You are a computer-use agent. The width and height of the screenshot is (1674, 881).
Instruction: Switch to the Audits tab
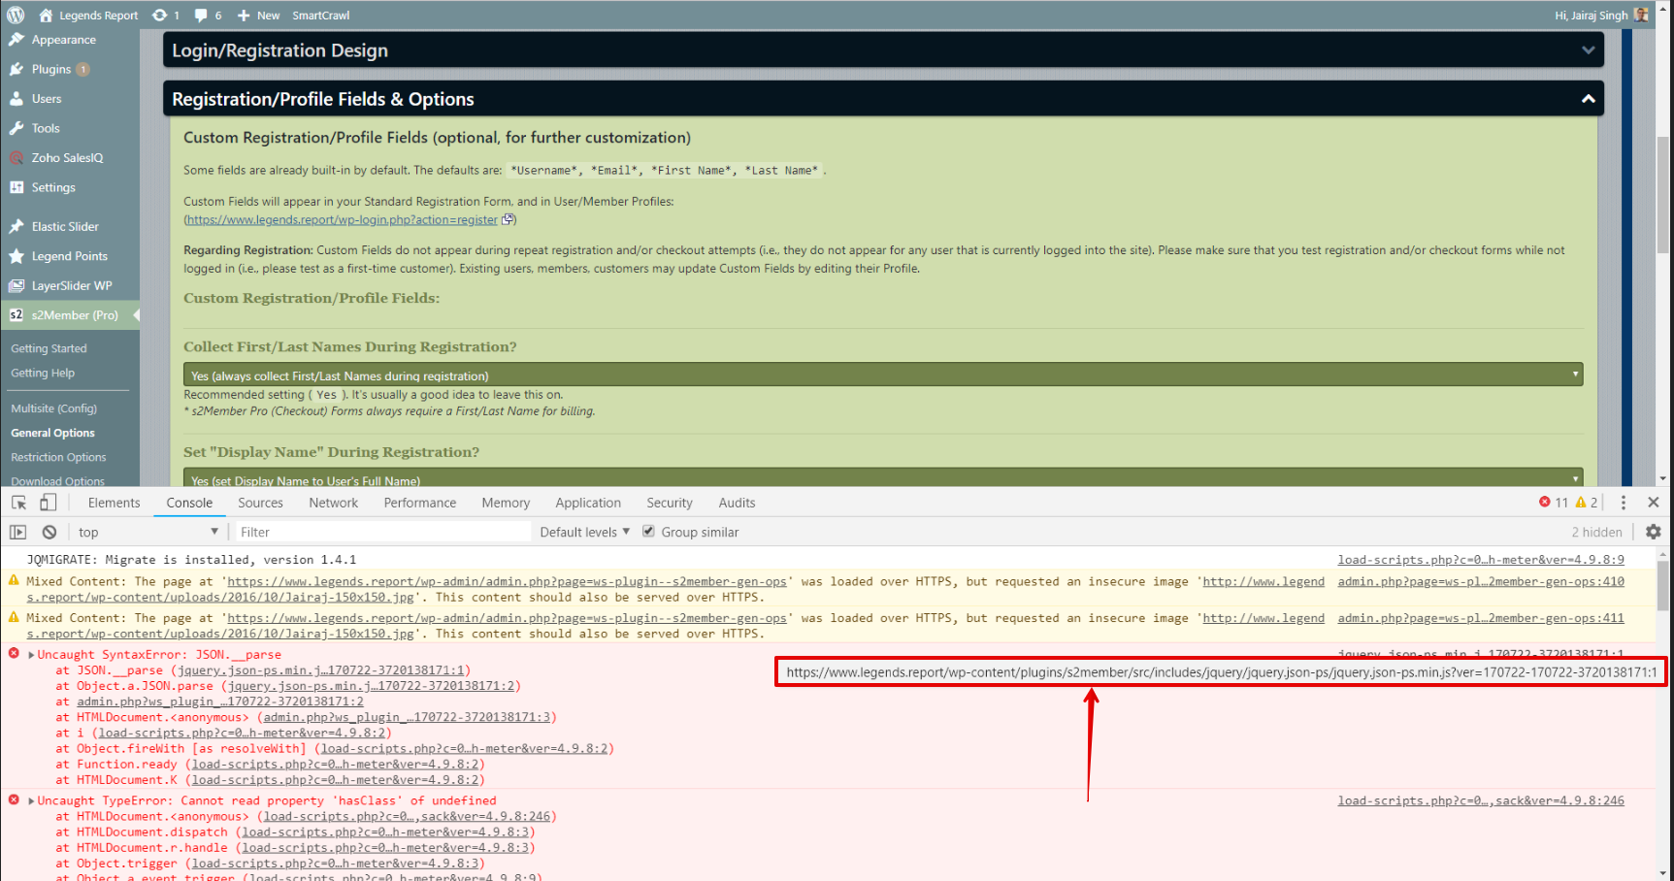(737, 503)
